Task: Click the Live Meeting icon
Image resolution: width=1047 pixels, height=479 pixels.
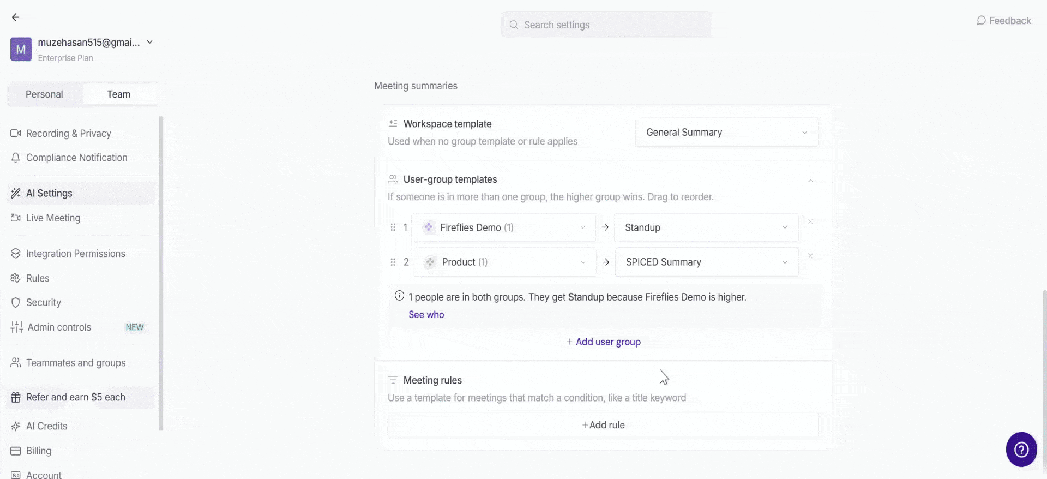Action: pos(16,218)
